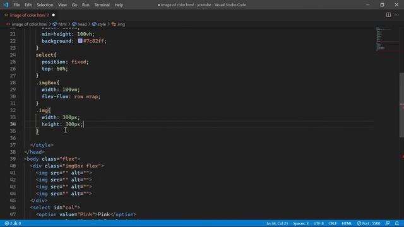Click '.imgBox{' selector text
The width and height of the screenshot is (404, 227).
pyautogui.click(x=48, y=83)
